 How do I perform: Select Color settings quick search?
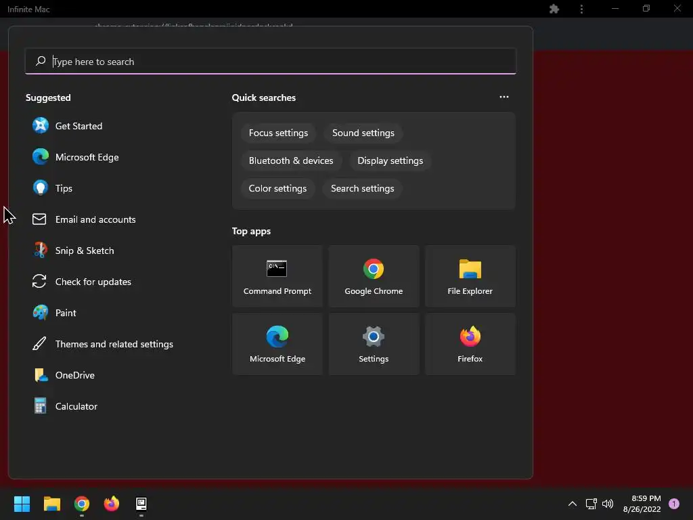[277, 188]
